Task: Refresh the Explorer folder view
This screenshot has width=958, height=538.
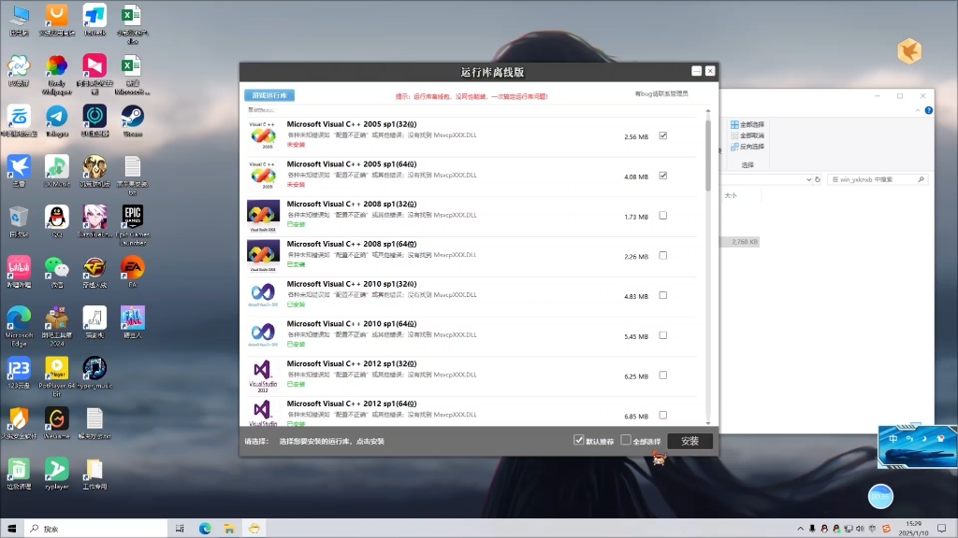Action: (x=818, y=179)
